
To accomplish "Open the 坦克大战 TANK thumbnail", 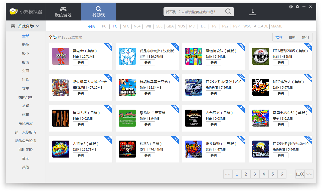I will [61, 118].
